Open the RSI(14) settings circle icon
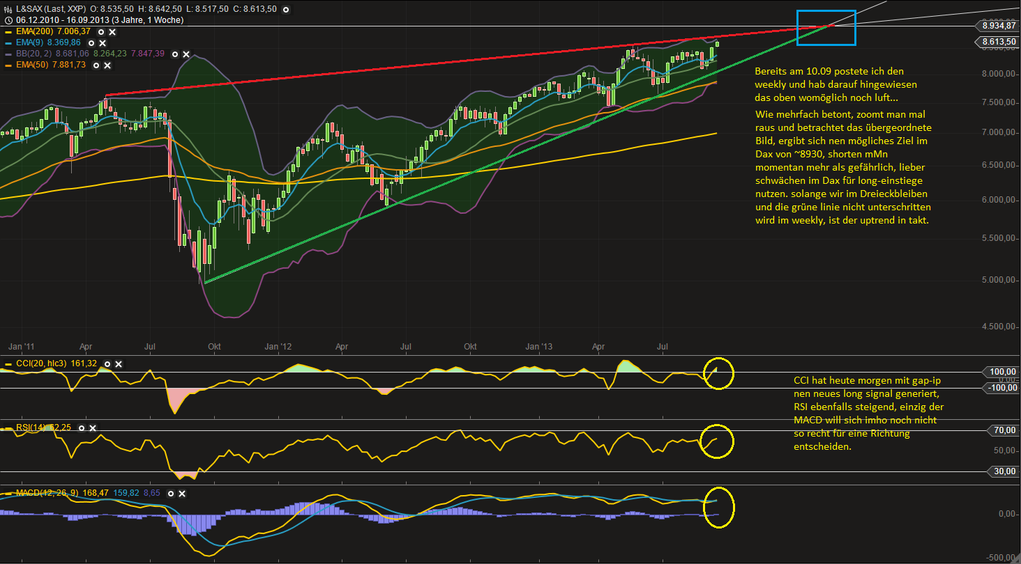The height and width of the screenshot is (564, 1021). click(82, 428)
